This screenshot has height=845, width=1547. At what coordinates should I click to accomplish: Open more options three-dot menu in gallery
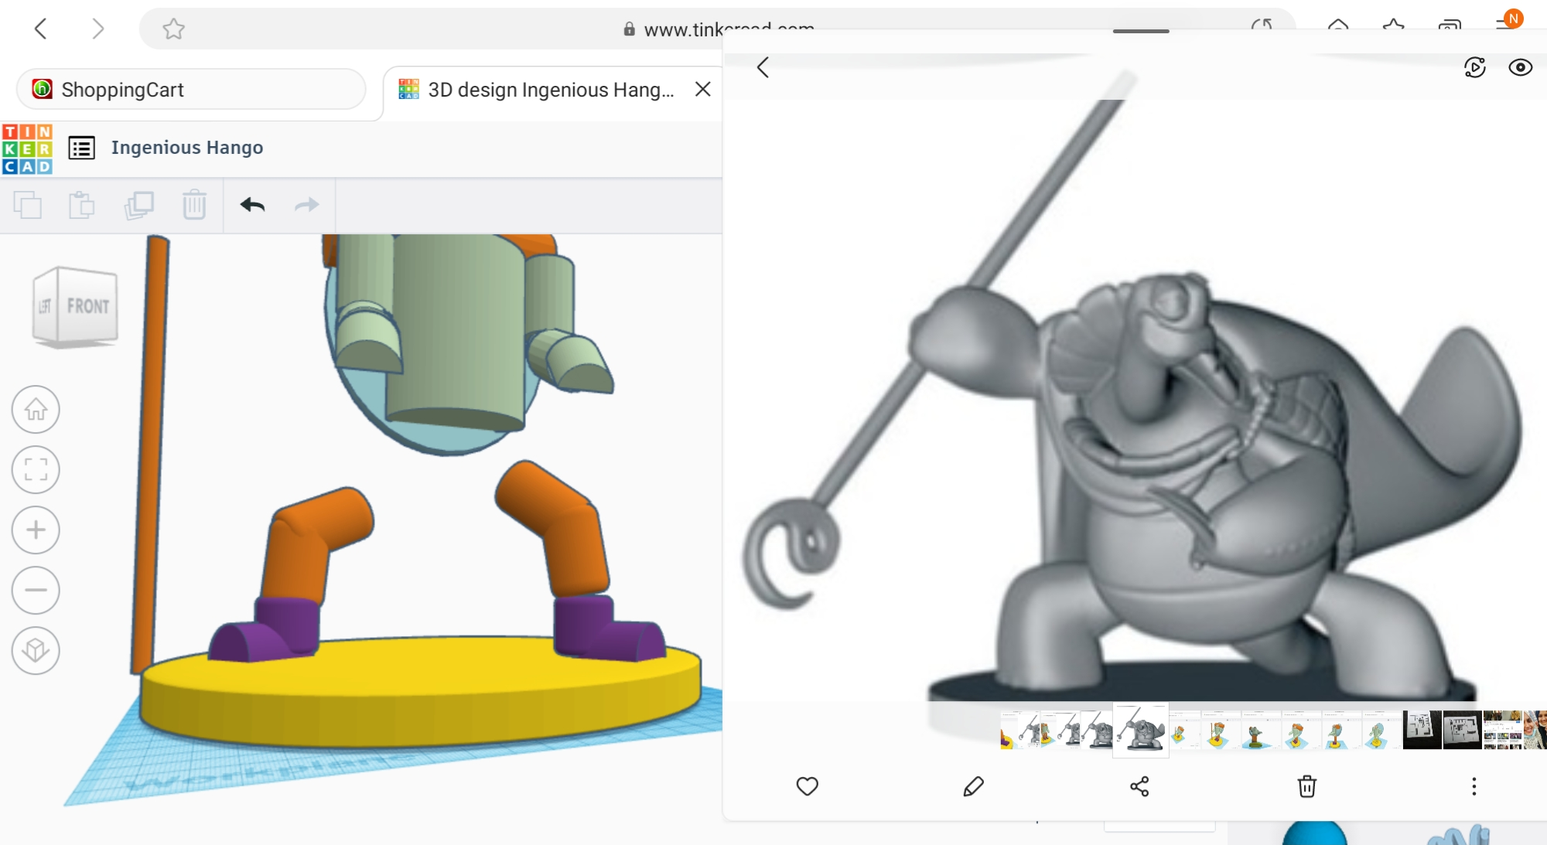(x=1474, y=786)
